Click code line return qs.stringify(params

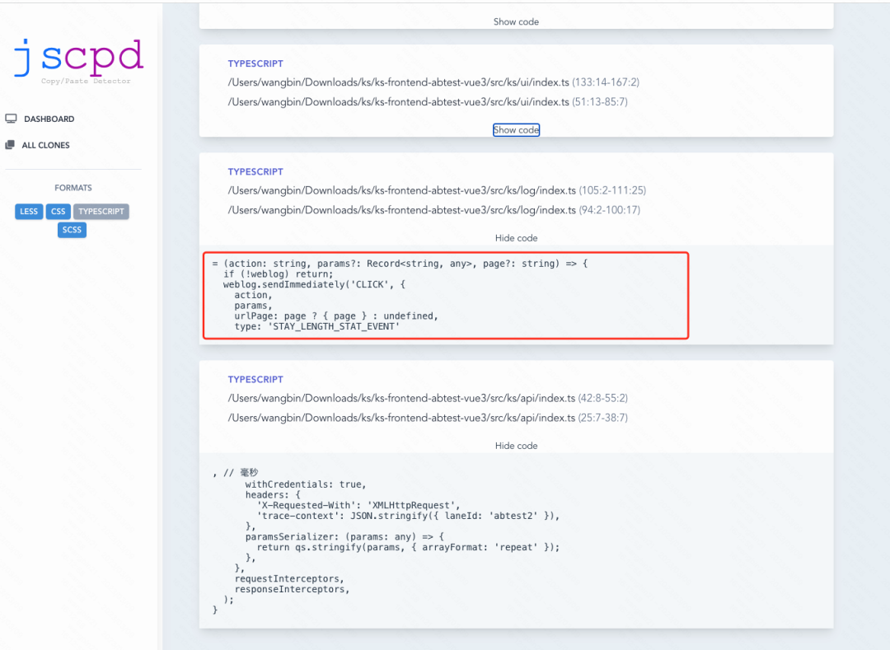tap(408, 547)
